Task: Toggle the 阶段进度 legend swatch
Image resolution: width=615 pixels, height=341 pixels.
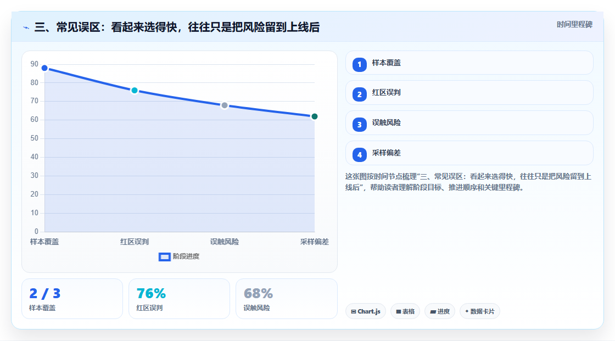Action: [x=164, y=257]
